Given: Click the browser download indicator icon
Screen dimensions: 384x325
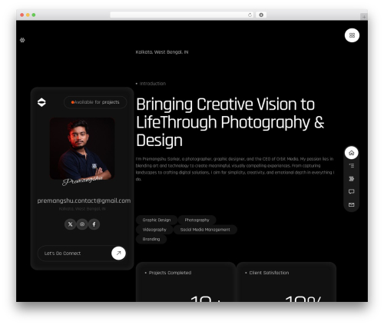Looking at the screenshot, I should pos(261,15).
